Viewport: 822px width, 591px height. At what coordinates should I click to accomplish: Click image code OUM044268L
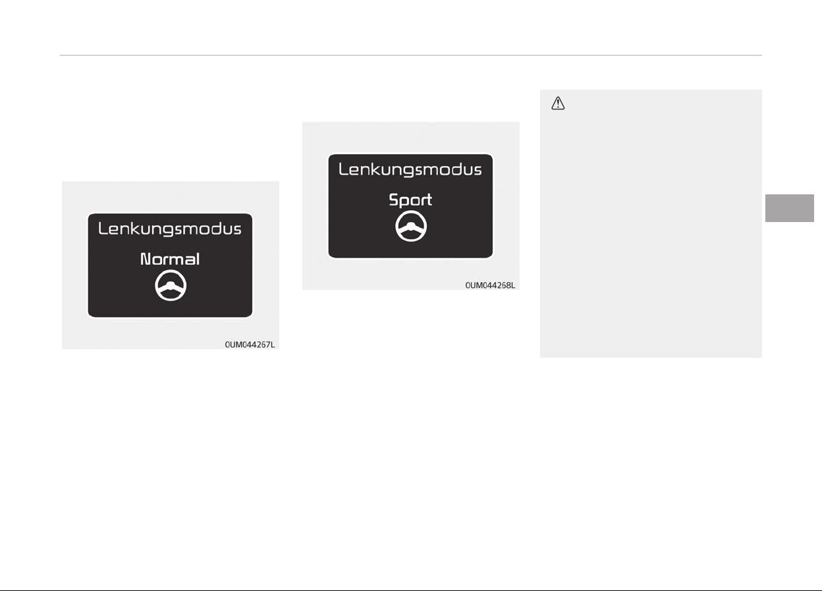[489, 285]
